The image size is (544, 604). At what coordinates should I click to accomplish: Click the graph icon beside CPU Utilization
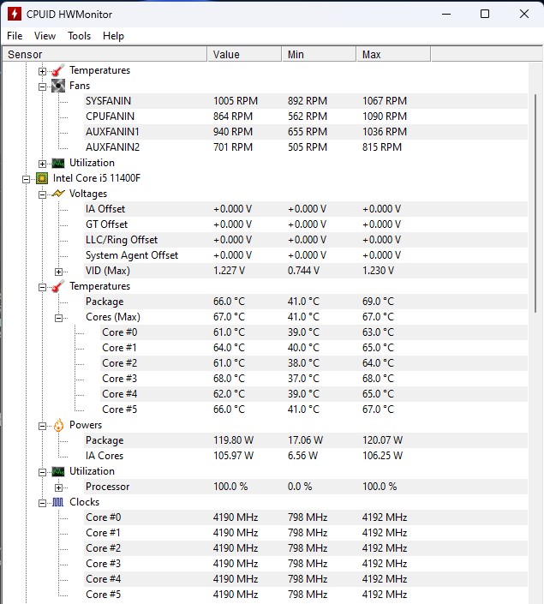coord(58,471)
